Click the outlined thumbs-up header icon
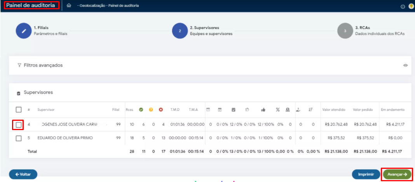This screenshot has width=415, height=182. coord(247,110)
